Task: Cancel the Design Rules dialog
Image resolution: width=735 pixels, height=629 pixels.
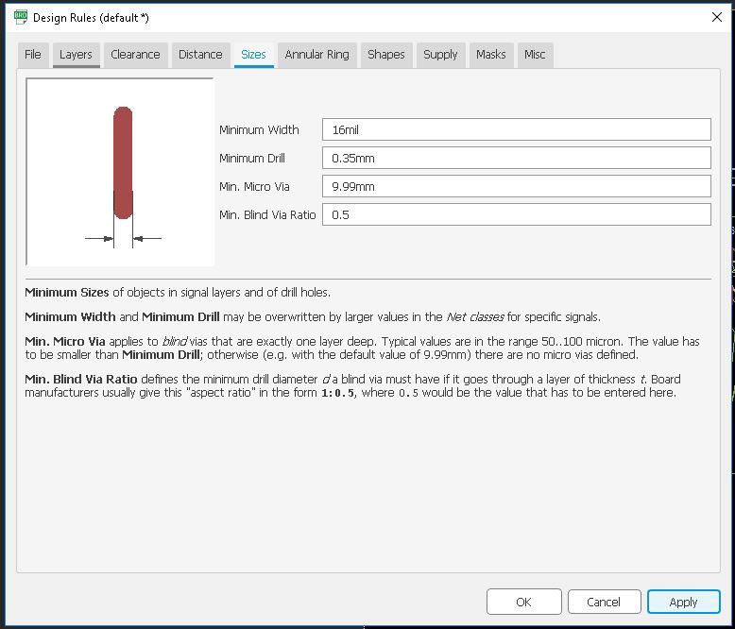Action: [605, 602]
